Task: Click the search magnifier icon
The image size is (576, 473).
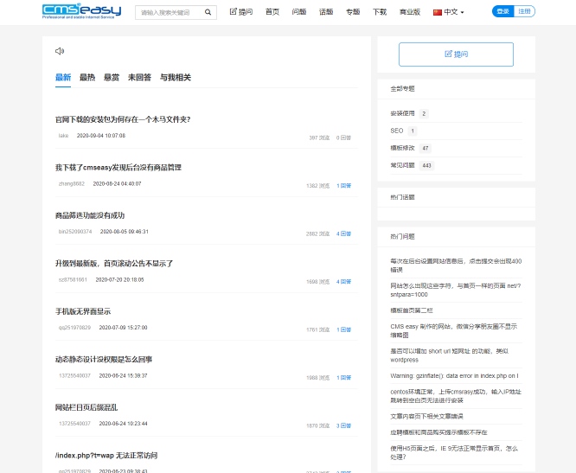Action: click(x=208, y=13)
